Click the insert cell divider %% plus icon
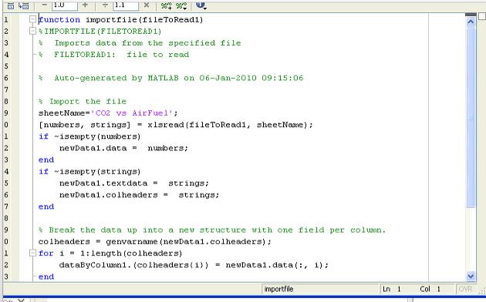The width and height of the screenshot is (486, 302). tap(167, 5)
